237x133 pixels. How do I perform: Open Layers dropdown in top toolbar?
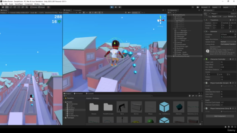tap(216, 7)
